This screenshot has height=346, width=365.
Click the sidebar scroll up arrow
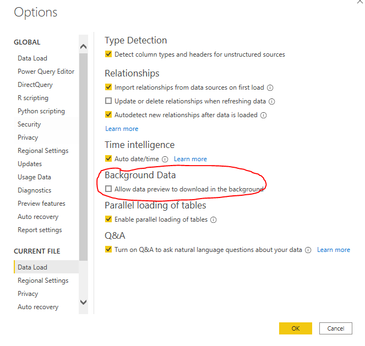click(83, 47)
